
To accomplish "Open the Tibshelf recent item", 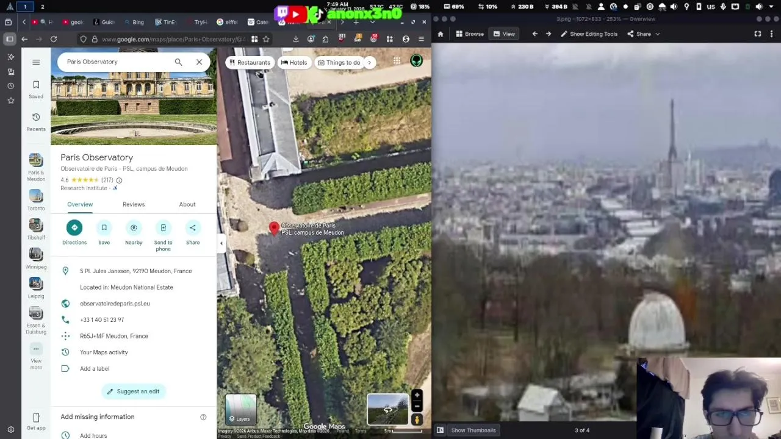I will [x=36, y=229].
